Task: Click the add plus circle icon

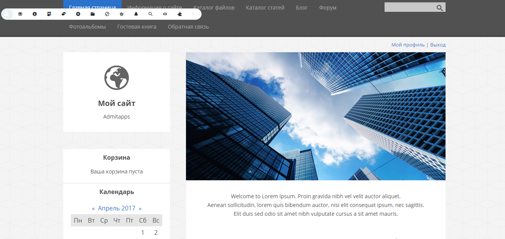Action: [78, 14]
